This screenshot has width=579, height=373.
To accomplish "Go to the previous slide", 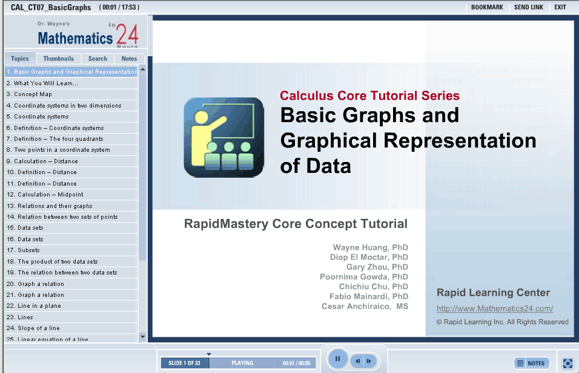I will click(x=357, y=361).
